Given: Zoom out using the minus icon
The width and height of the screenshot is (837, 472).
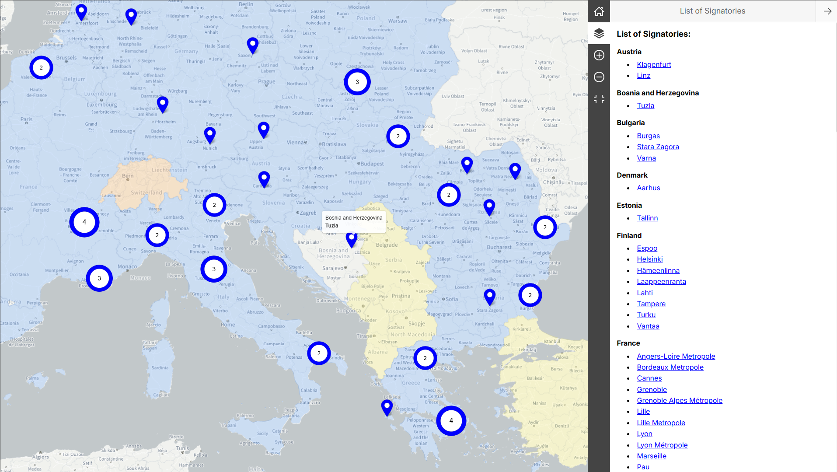Looking at the screenshot, I should (599, 77).
